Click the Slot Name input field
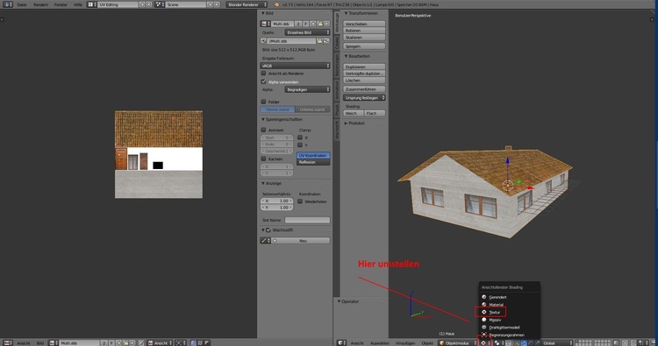Viewport: 658px width, 346px height. click(307, 220)
